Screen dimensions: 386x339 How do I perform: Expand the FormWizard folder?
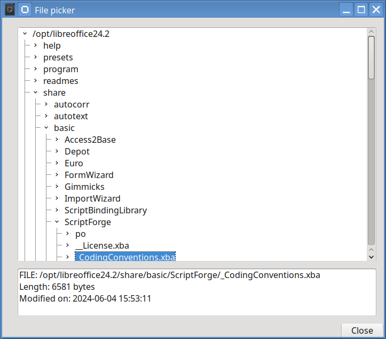[x=57, y=174]
